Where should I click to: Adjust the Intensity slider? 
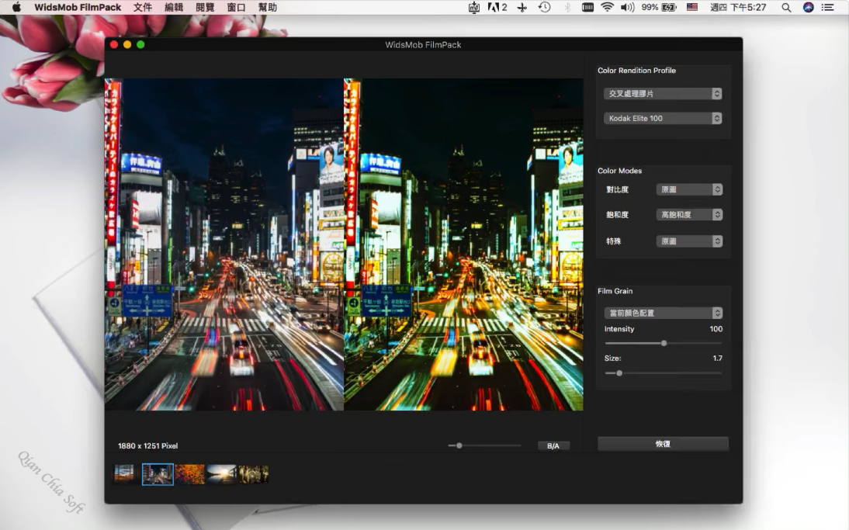664,343
